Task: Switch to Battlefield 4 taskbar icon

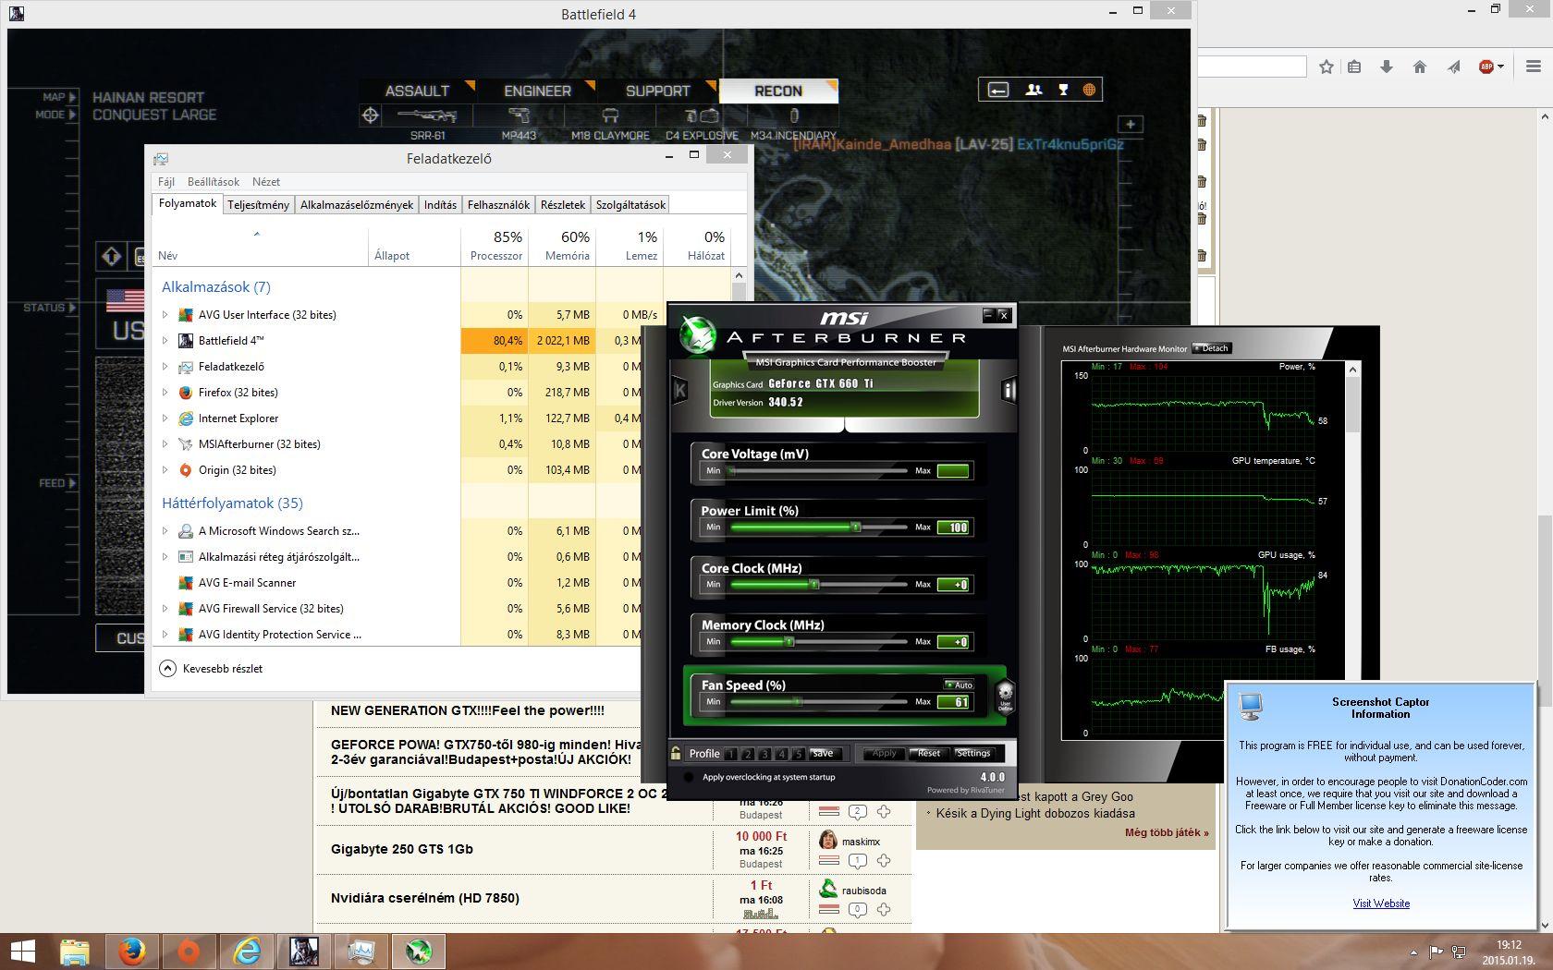Action: [x=304, y=952]
